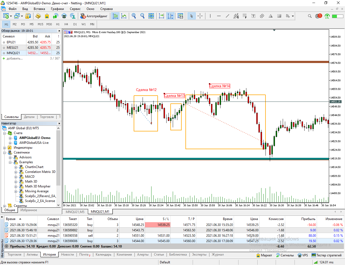This screenshot has height=265, width=345.
Task: Select the vertical line drawing tool
Action: tap(210, 16)
